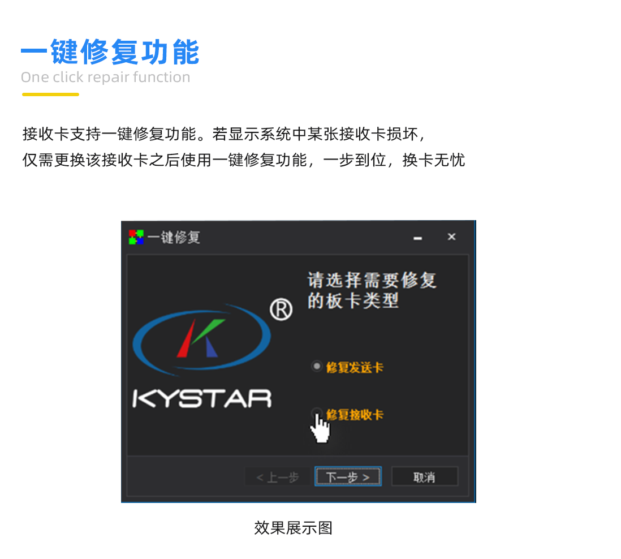
Task: Click the 一键修复 title text in title bar
Action: tap(174, 237)
